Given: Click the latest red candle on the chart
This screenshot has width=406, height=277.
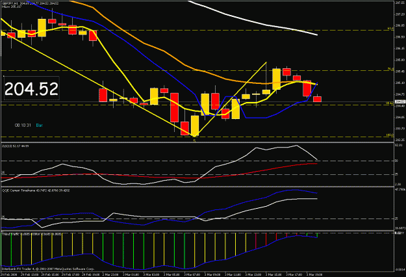Looking at the screenshot, I should tap(317, 99).
